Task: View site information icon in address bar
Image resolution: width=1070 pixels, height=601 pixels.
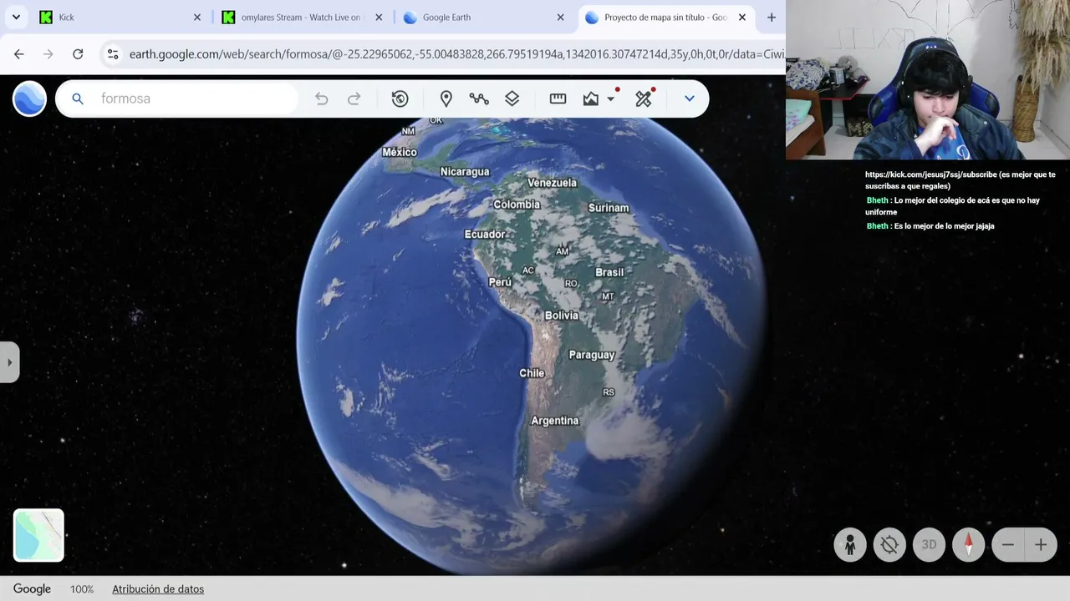Action: point(113,54)
